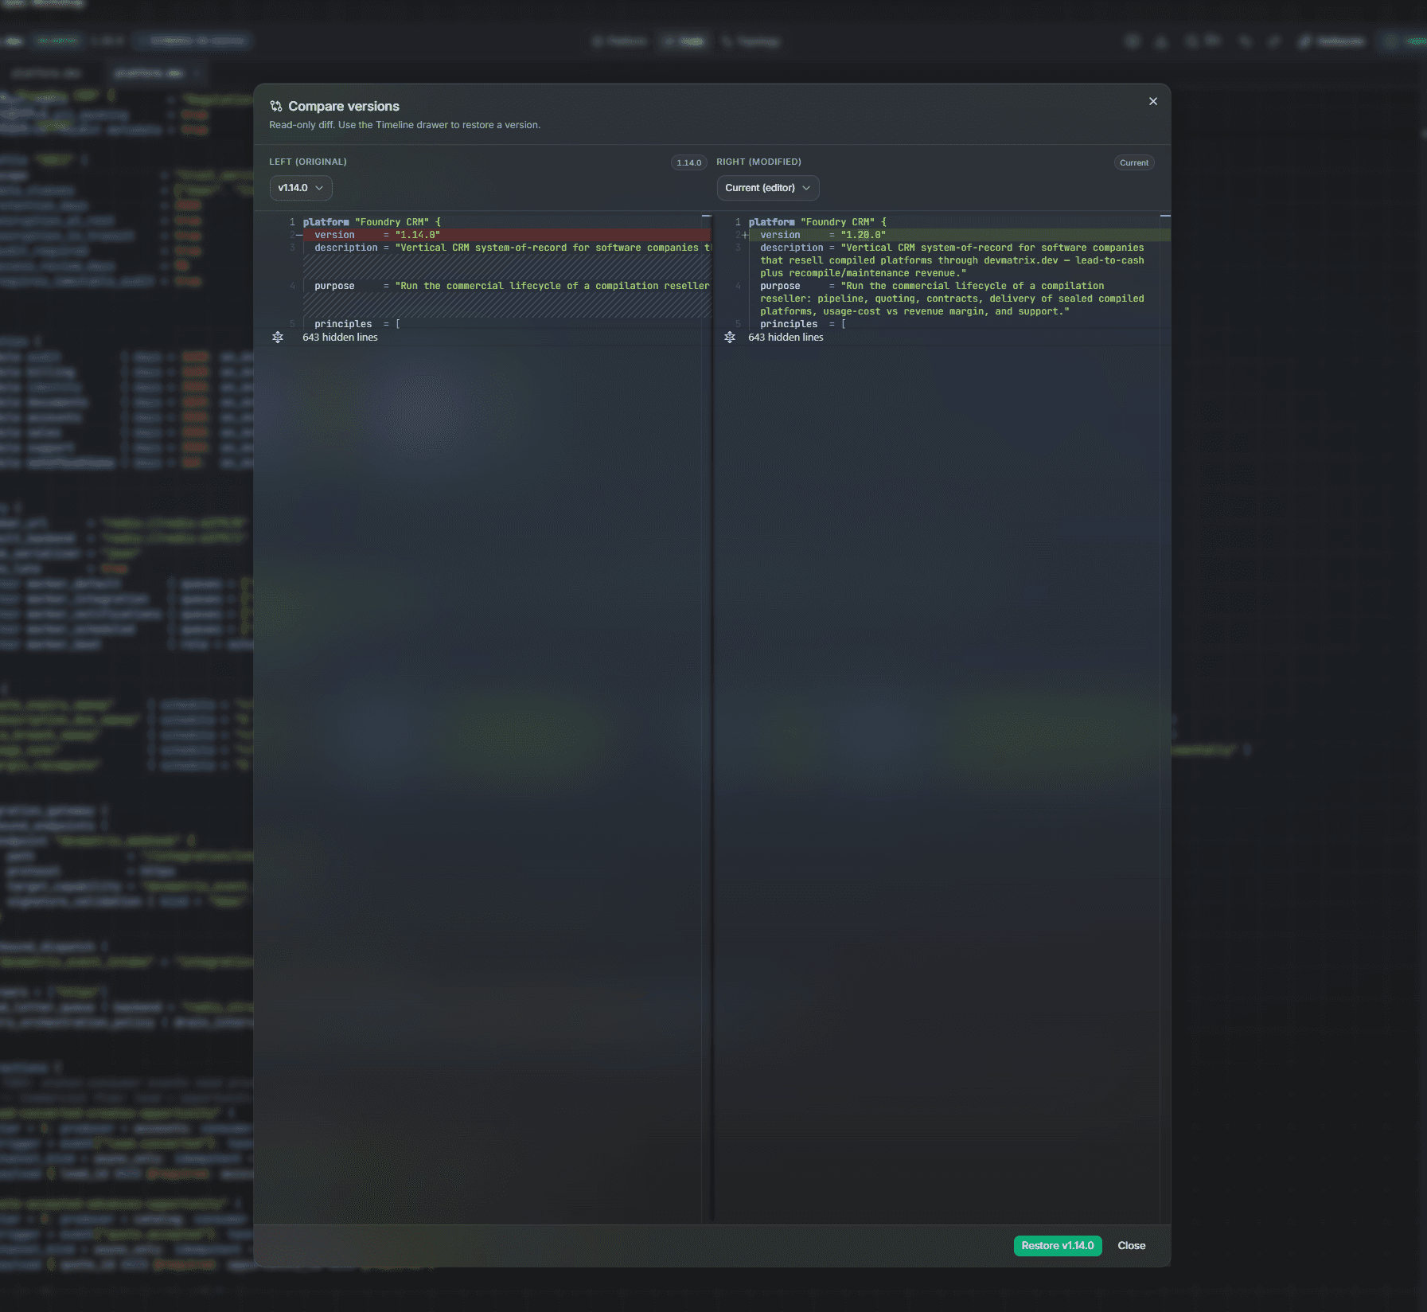Click the left pane overview ruler change marker

pyautogui.click(x=706, y=216)
